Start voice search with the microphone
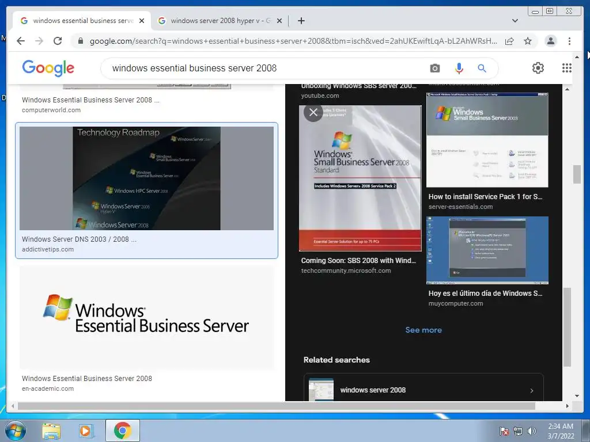 pos(459,68)
